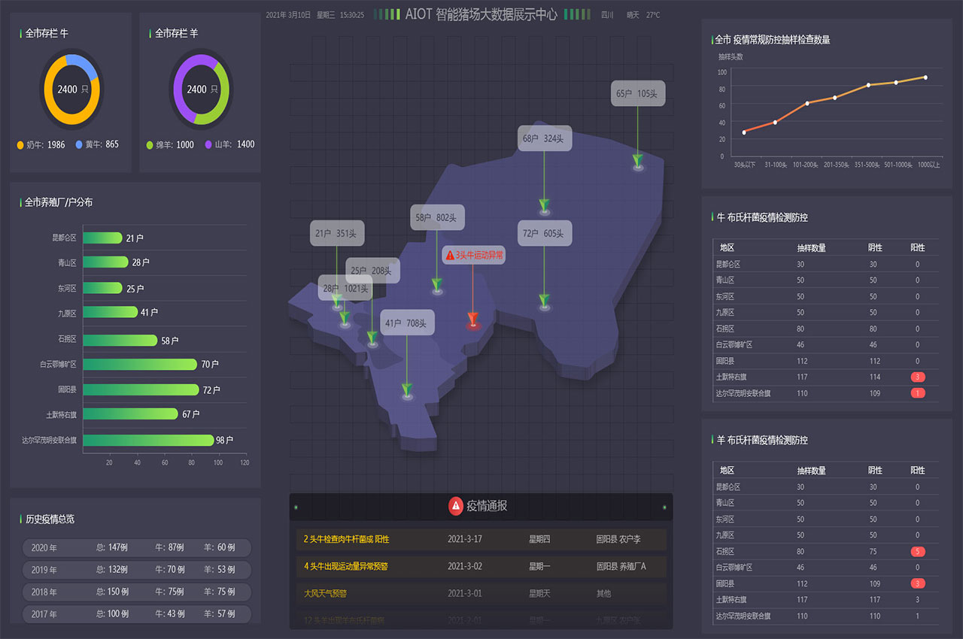Click the green map pin under 65户 105头
This screenshot has width=963, height=639.
pyautogui.click(x=638, y=161)
